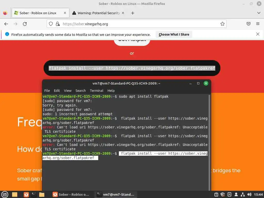Open update manager shield tray icon
264x198 pixels.
click(223, 194)
